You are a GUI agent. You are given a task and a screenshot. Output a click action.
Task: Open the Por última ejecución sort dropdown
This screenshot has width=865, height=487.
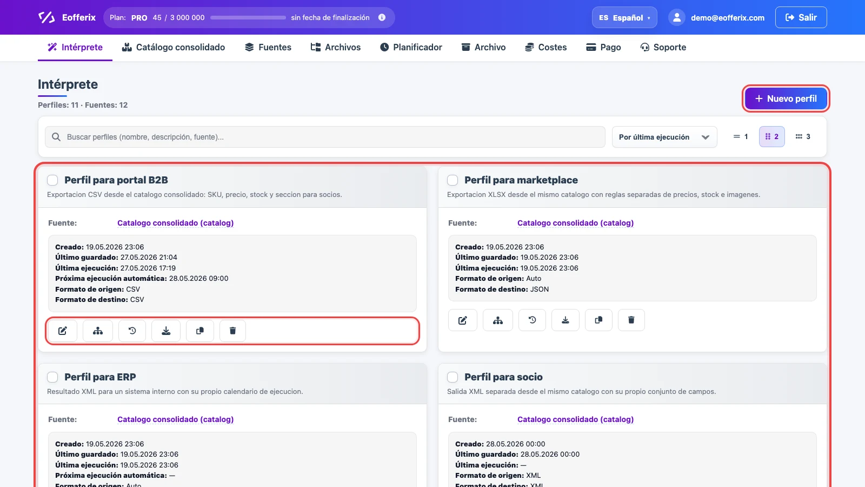point(664,137)
